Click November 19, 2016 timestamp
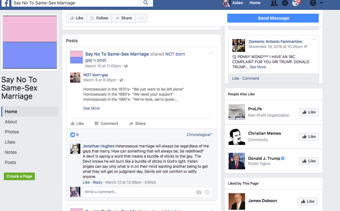Viewport: 340px width, 211px height. (276, 47)
